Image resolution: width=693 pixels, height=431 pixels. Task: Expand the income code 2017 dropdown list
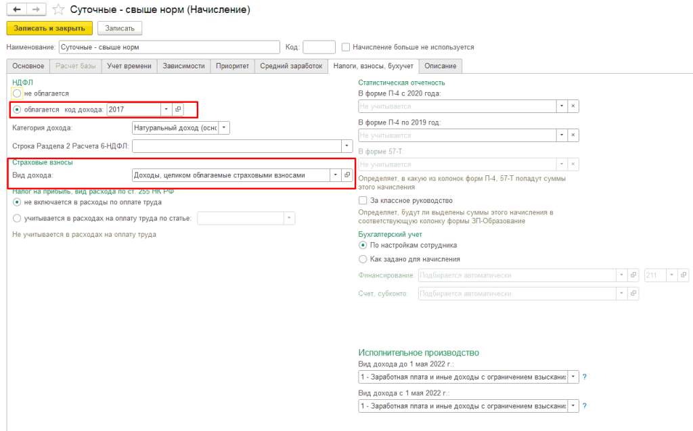(166, 109)
